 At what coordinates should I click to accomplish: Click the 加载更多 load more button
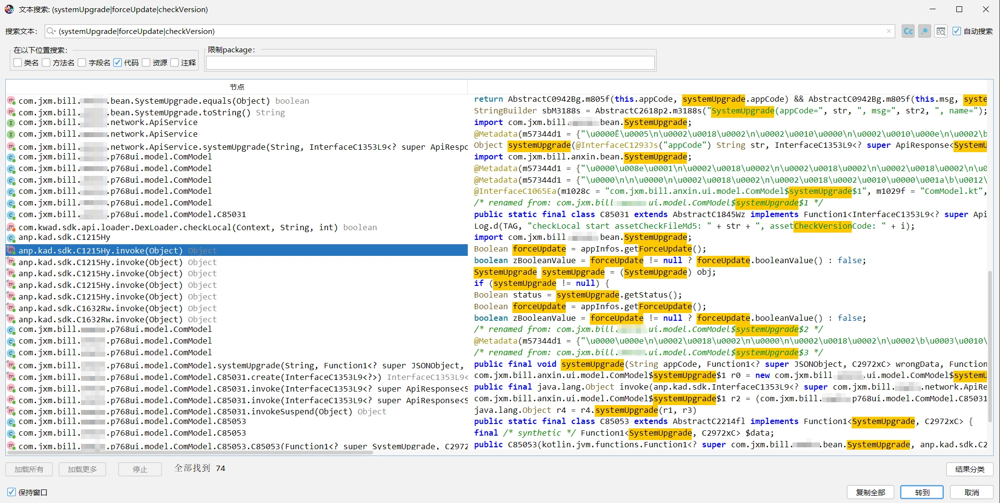tap(82, 469)
